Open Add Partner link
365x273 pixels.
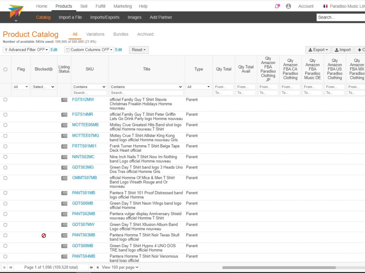[x=161, y=17]
